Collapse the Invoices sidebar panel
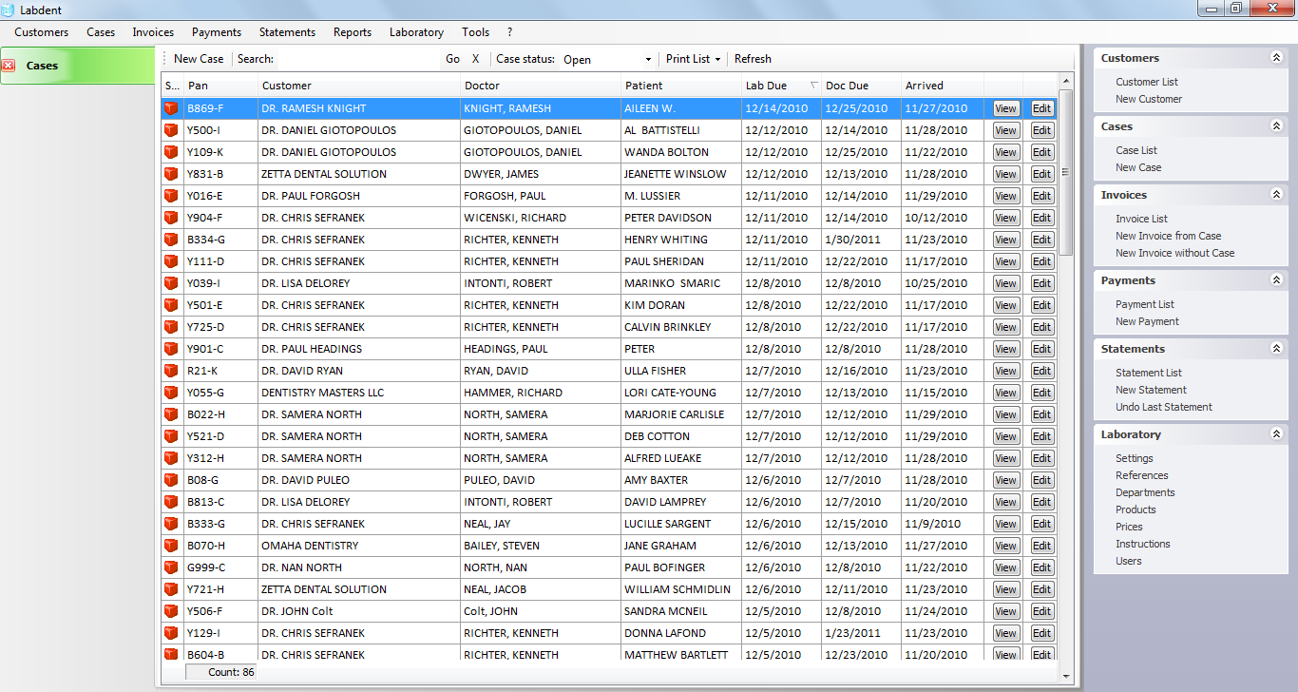Viewport: 1298px width, 692px height. [x=1276, y=195]
